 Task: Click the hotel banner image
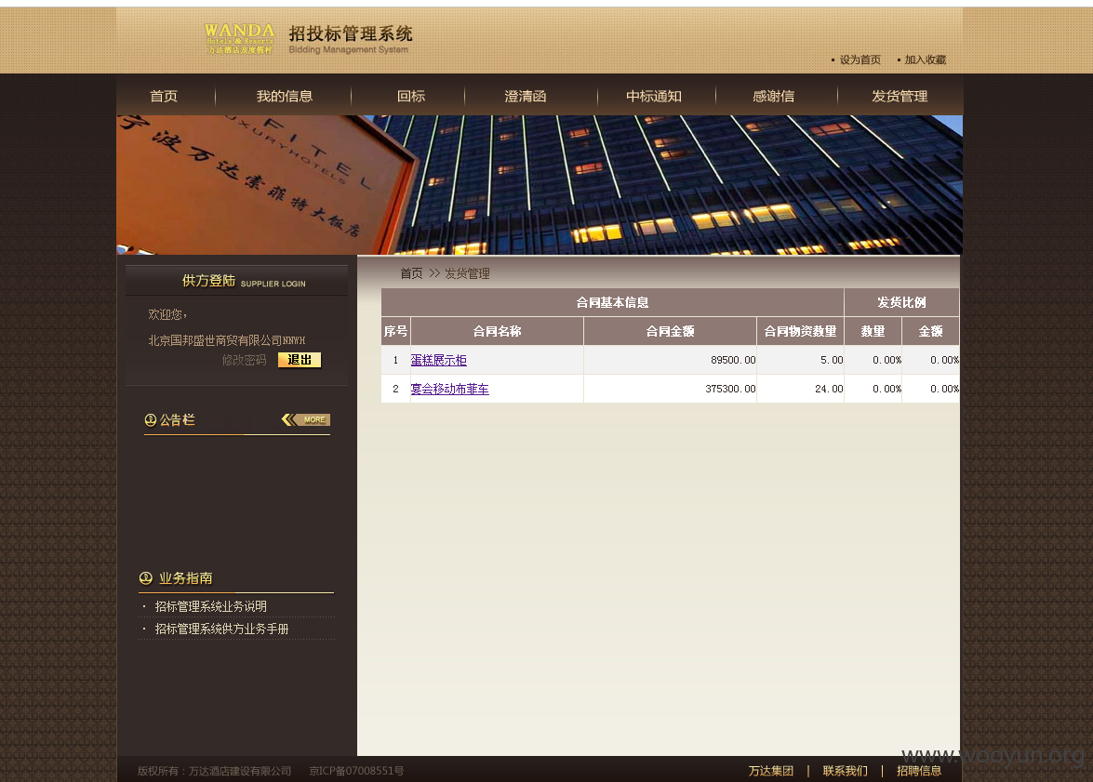click(x=540, y=185)
